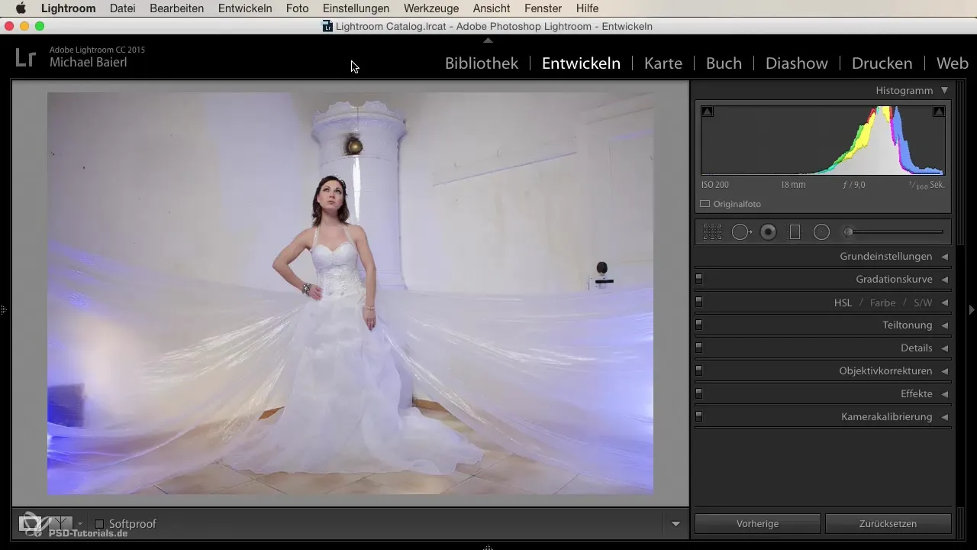Show the bottom filmstrip panel
Viewport: 977px width, 550px height.
tap(488, 547)
